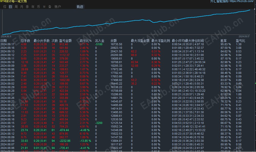This screenshot has height=152, width=256.
Task: Select the 2024.08.20 date cell
Action: point(7,112)
